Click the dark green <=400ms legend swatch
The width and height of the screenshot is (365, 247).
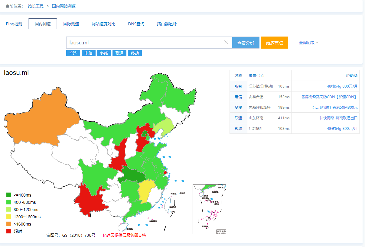click(8, 195)
